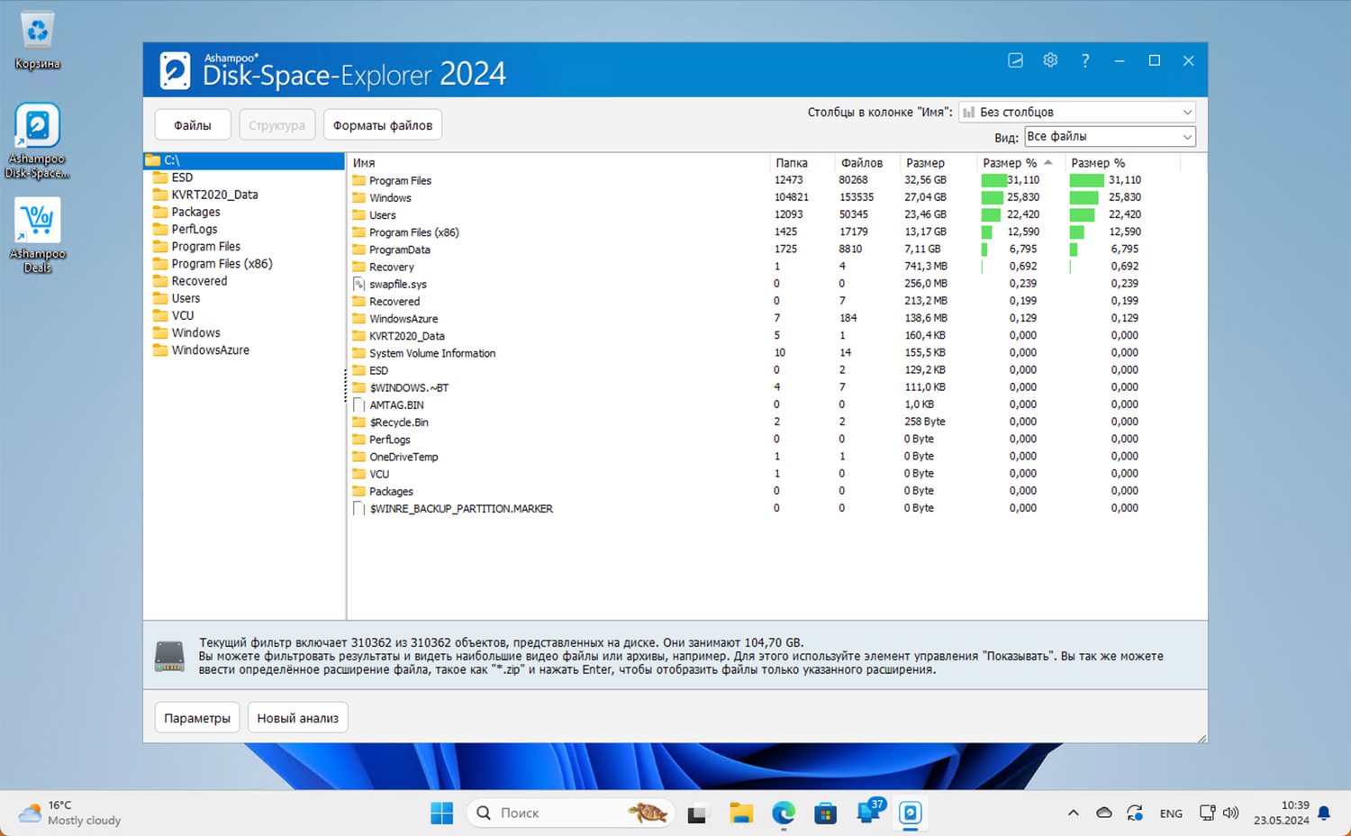Click ENG language indicator in taskbar
This screenshot has height=836, width=1351.
coord(1171,813)
